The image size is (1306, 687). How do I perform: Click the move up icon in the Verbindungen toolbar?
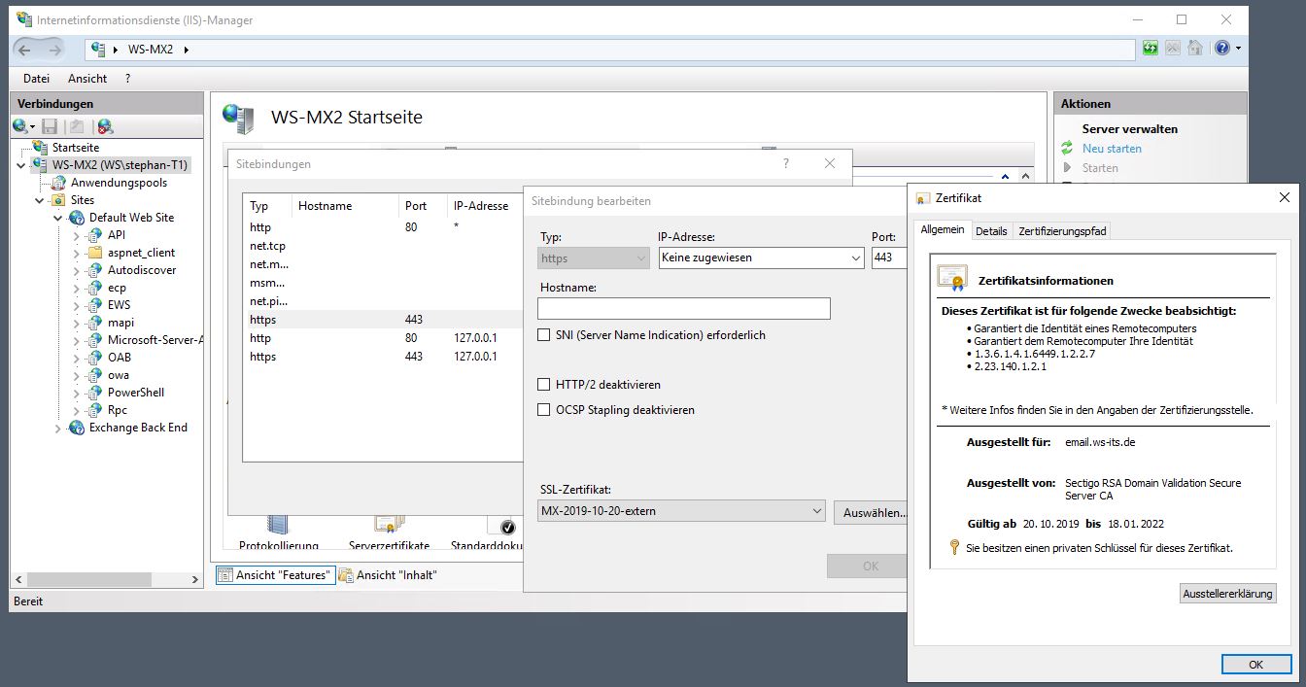(x=77, y=126)
